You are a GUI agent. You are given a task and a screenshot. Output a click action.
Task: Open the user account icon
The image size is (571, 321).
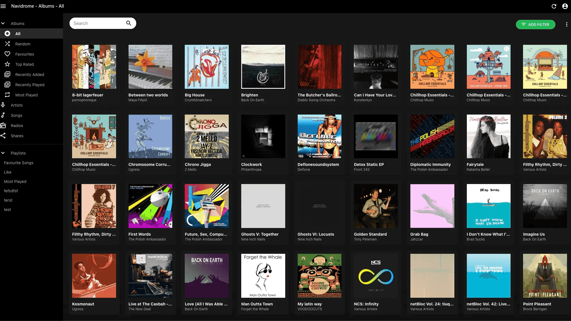click(565, 6)
